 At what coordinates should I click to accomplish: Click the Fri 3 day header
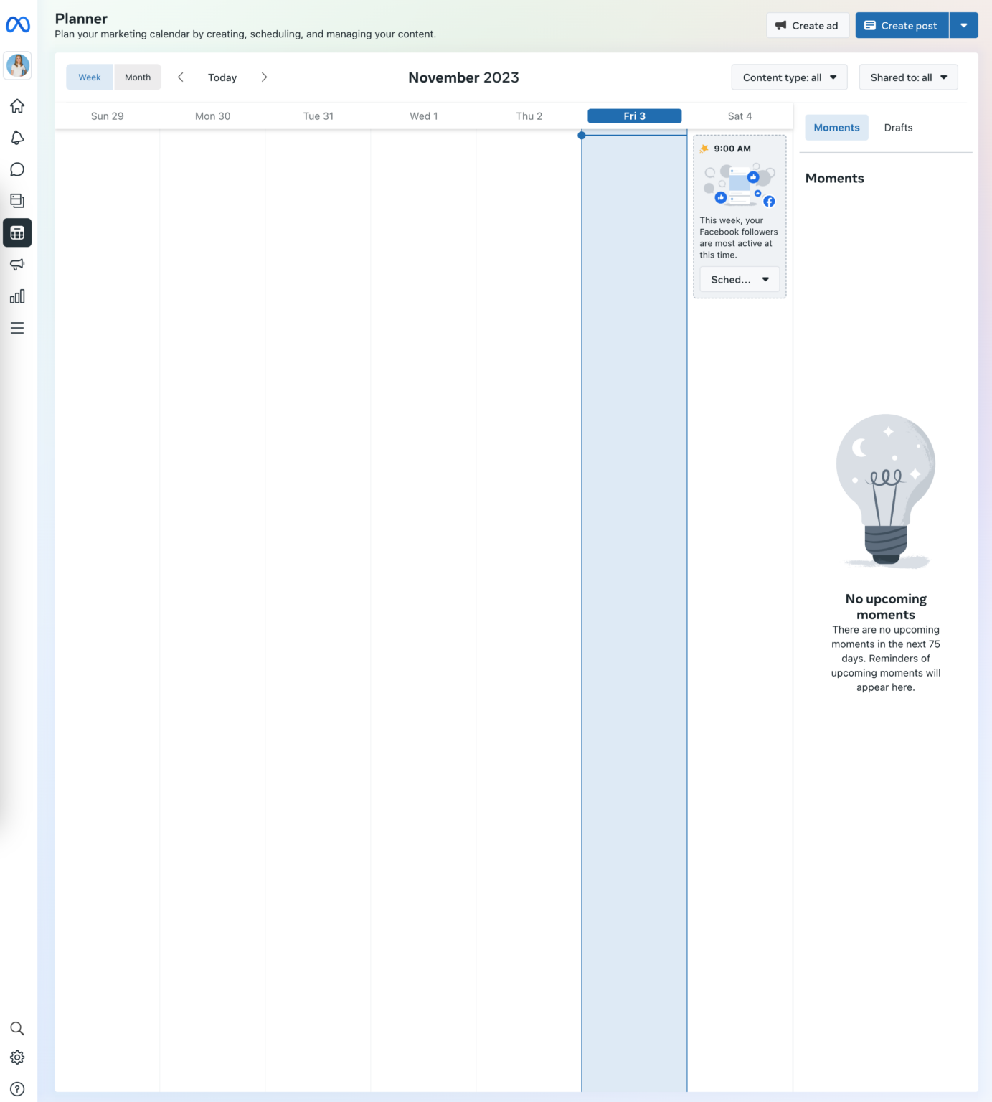point(634,116)
